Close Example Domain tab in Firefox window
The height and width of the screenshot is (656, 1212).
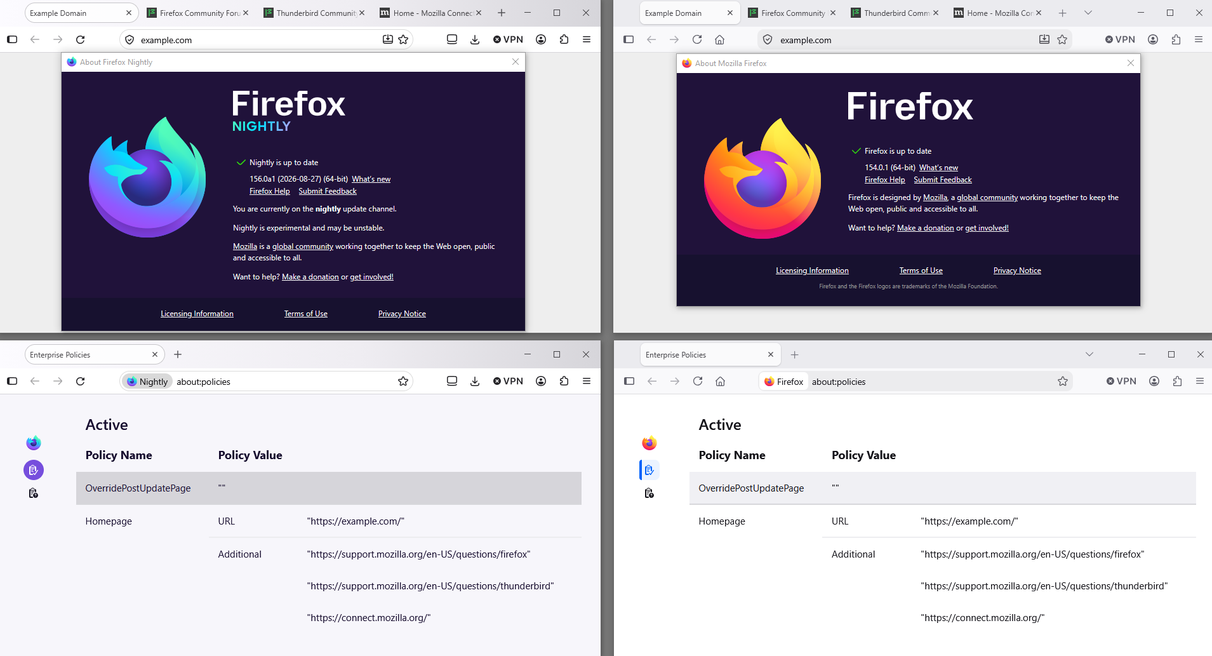point(730,13)
